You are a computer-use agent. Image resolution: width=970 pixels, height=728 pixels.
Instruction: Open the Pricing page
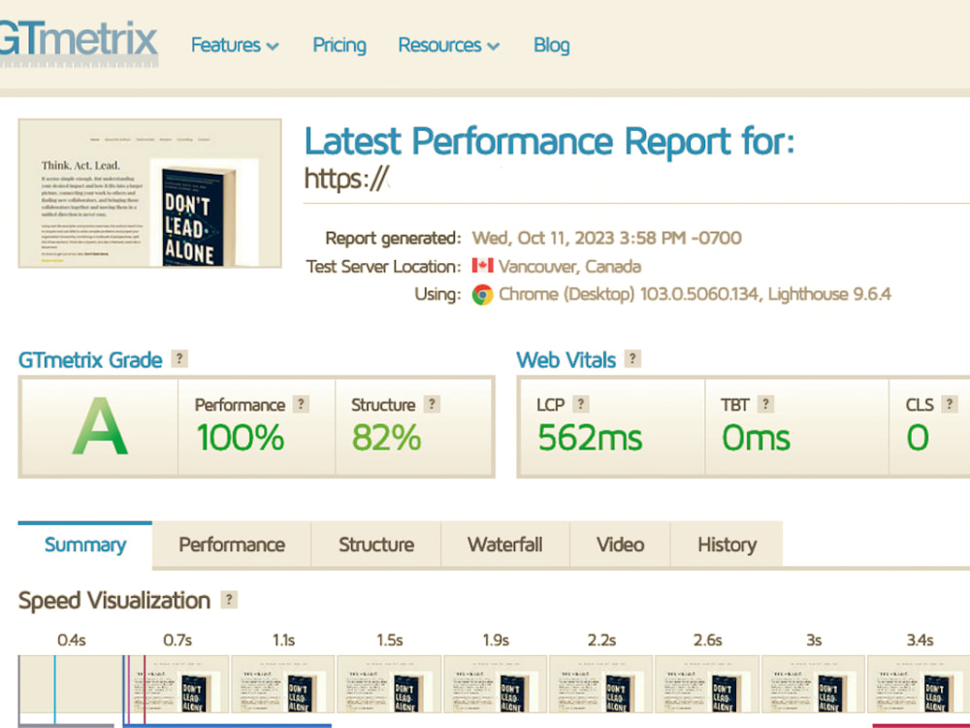(339, 46)
